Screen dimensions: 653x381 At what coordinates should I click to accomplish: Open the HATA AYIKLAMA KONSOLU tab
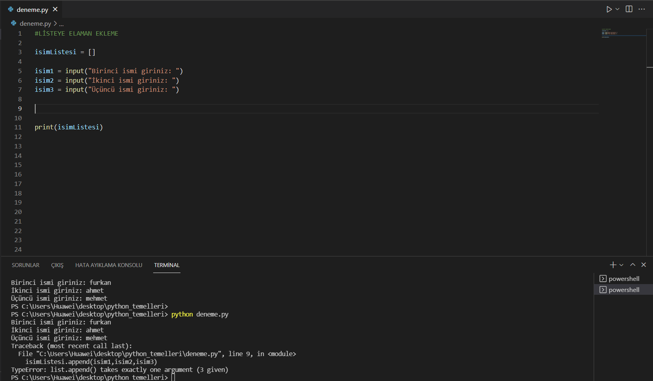pos(108,265)
